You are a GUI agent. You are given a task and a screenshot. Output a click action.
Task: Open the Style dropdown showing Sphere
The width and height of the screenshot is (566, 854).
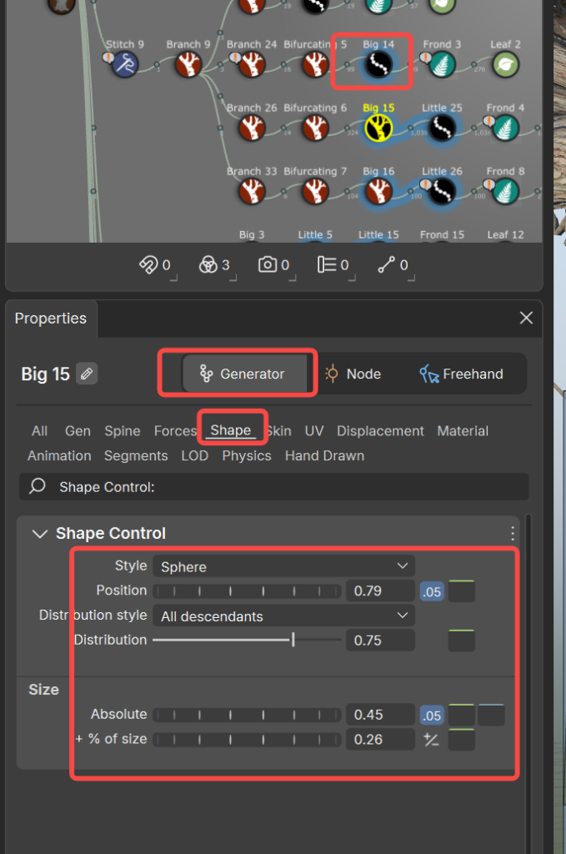[283, 566]
